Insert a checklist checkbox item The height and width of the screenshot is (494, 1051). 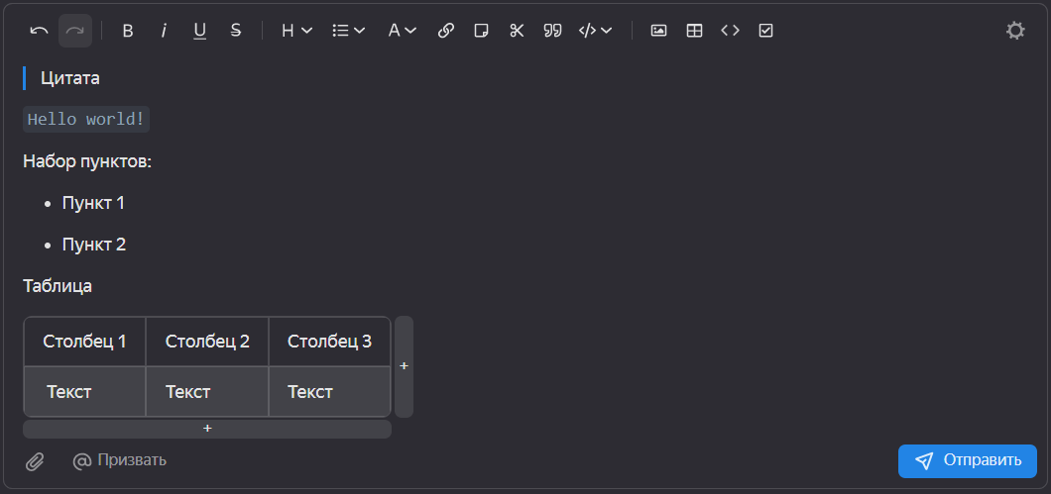[x=765, y=31]
